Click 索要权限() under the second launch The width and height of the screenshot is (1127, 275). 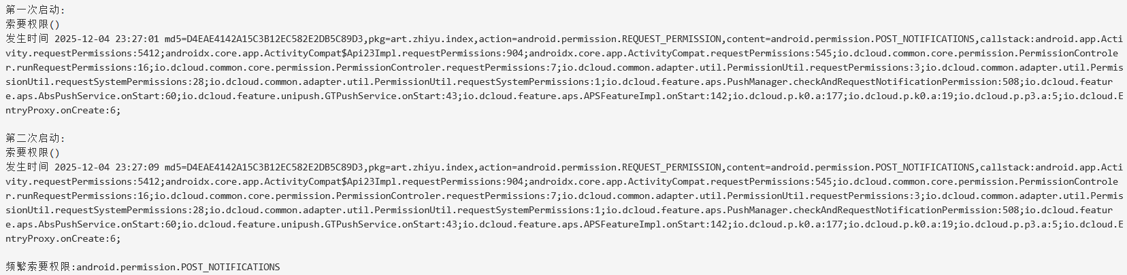(33, 153)
